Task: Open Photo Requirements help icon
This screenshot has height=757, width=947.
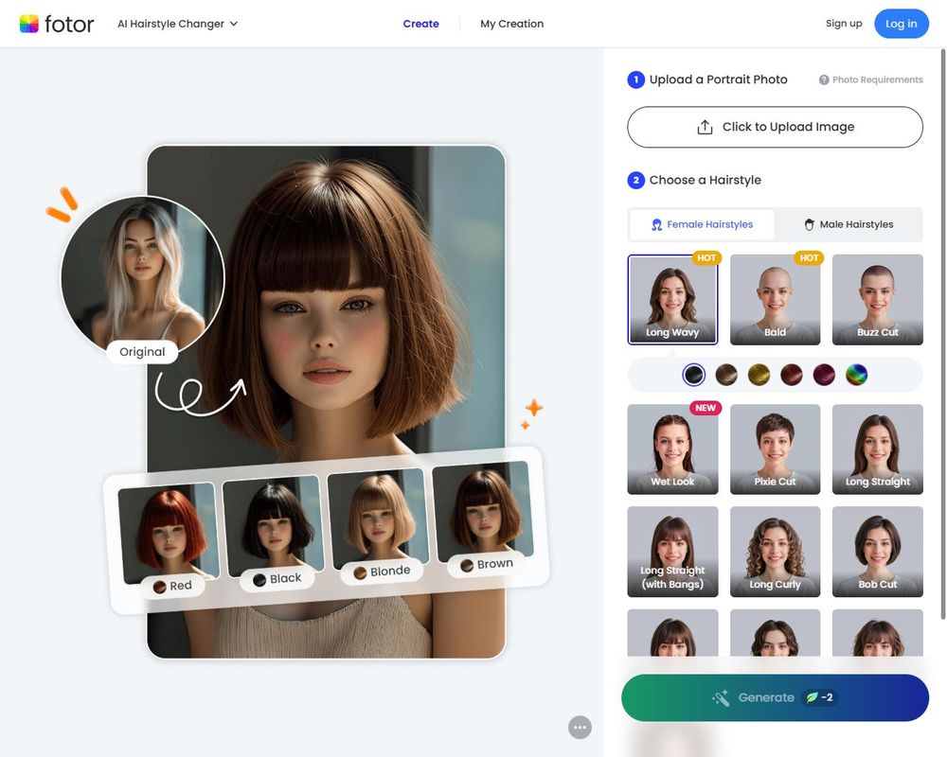Action: click(823, 79)
